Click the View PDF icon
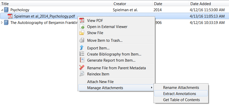Viewport: 229px width, 108px height. [82, 21]
